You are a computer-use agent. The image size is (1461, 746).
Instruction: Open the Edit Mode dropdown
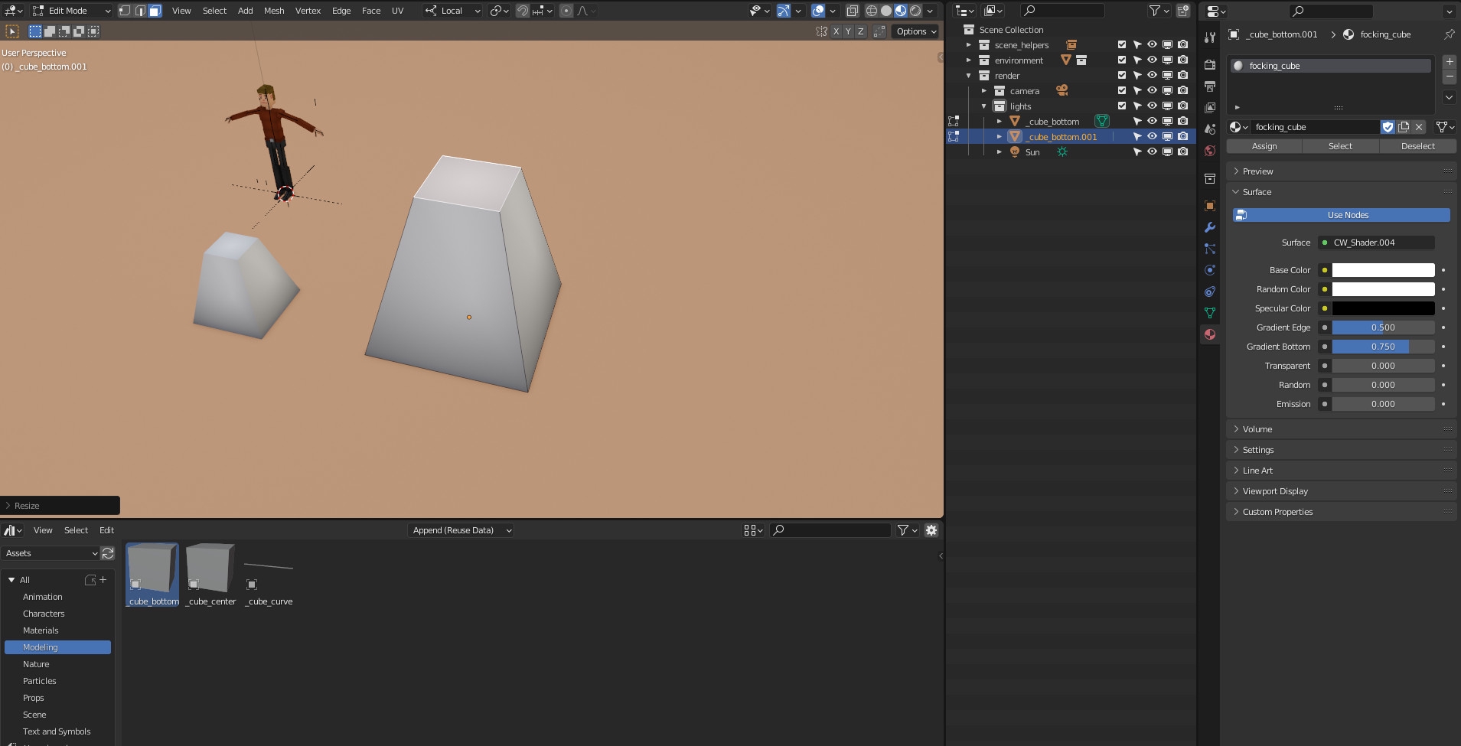pyautogui.click(x=72, y=11)
